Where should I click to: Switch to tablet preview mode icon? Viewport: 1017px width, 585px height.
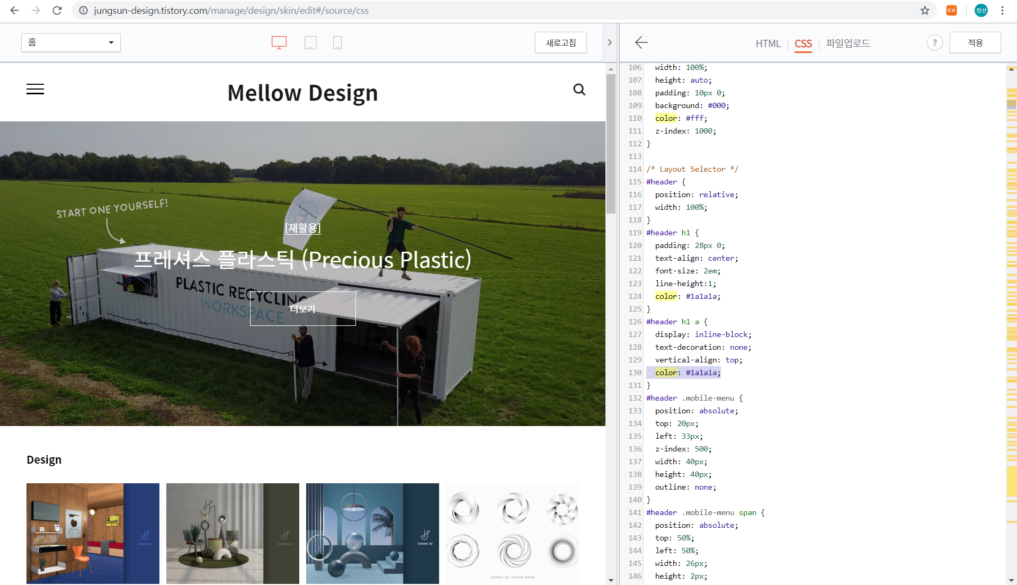[310, 42]
